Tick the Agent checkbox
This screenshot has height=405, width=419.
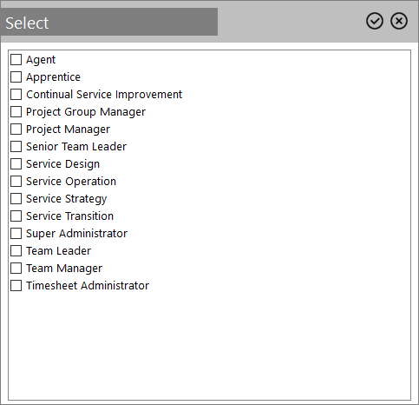(x=16, y=60)
